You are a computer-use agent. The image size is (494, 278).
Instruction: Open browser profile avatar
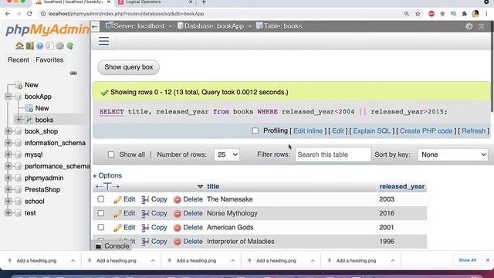tap(475, 14)
